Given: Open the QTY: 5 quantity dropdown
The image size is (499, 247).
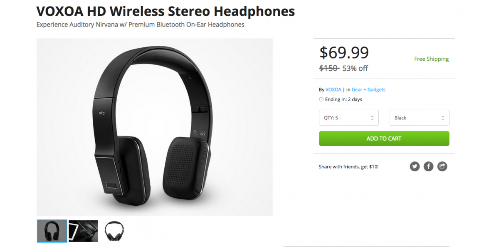Looking at the screenshot, I should [x=348, y=118].
